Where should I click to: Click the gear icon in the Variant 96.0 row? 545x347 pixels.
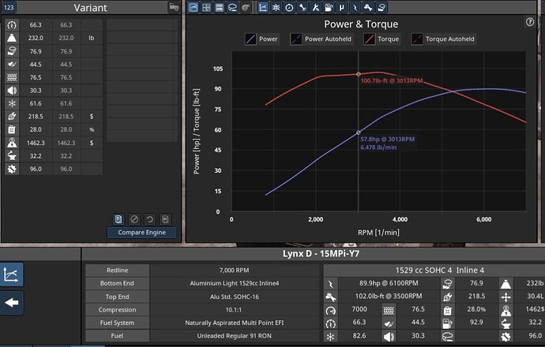12,169
